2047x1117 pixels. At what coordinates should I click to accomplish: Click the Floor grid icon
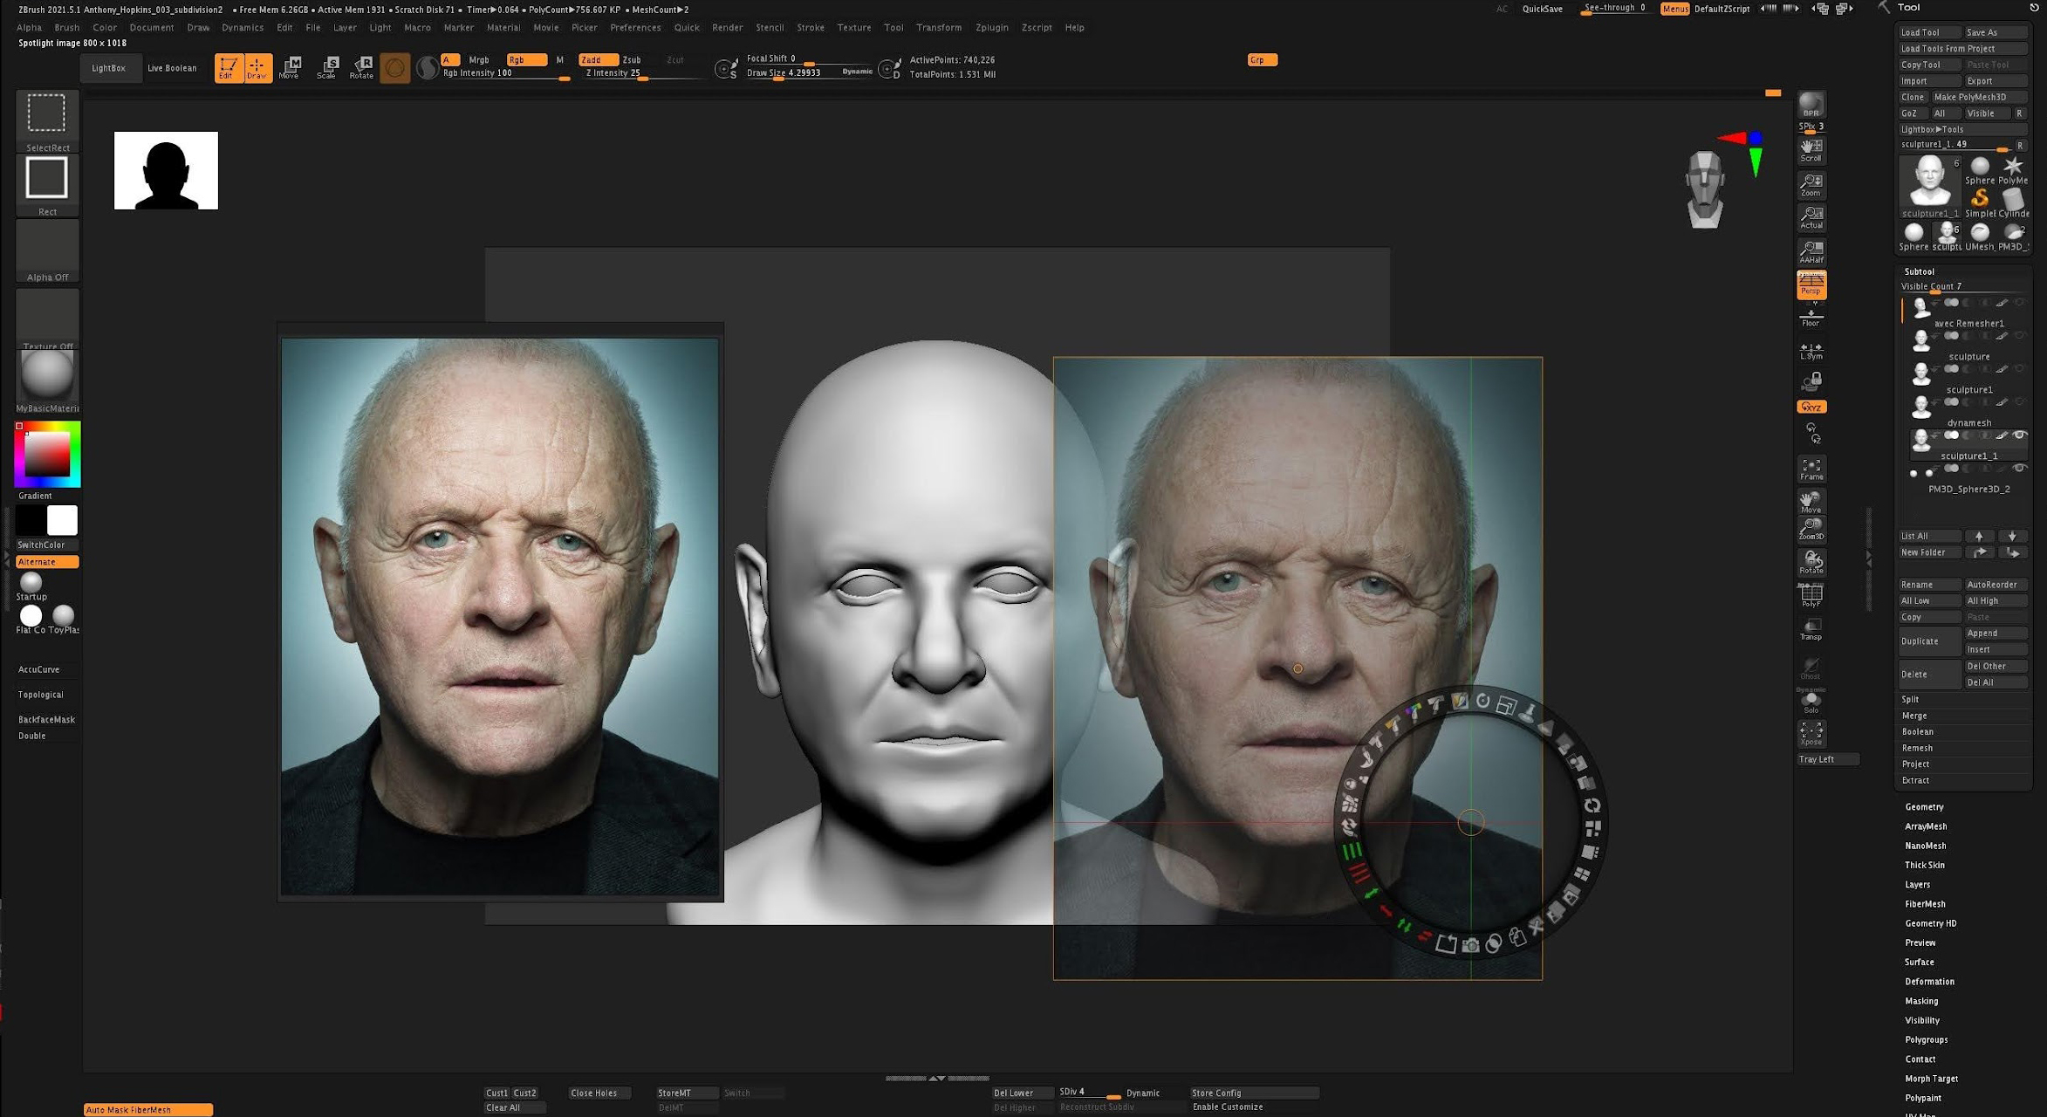click(1811, 318)
